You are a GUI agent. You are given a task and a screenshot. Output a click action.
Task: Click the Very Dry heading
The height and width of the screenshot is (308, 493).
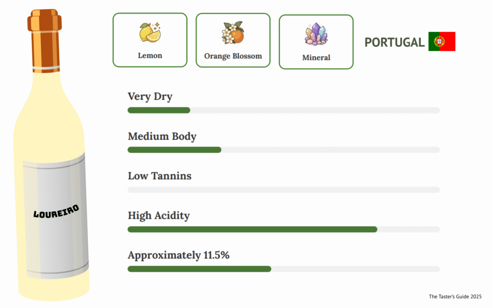150,96
